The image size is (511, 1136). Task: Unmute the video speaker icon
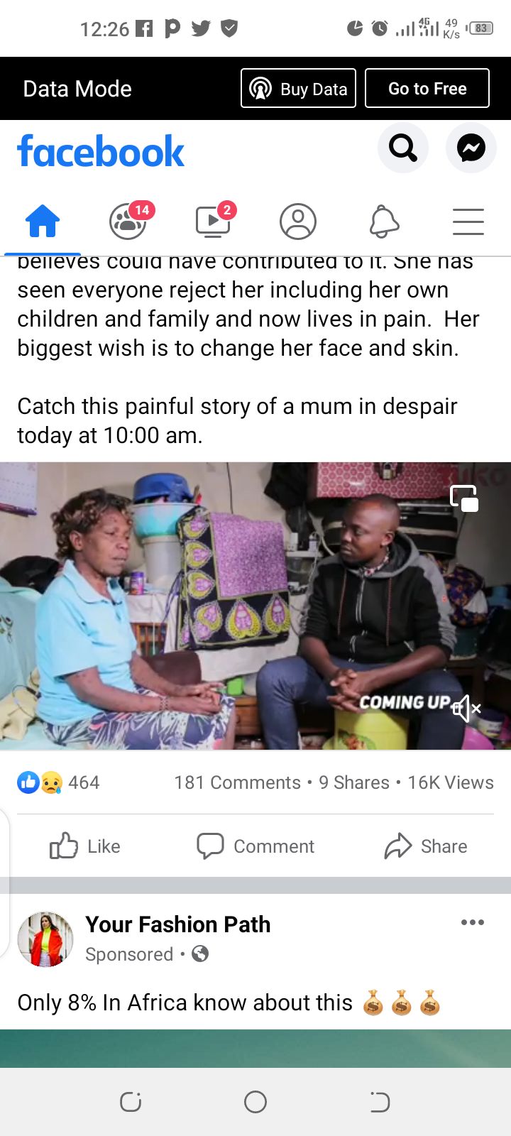[x=466, y=708]
